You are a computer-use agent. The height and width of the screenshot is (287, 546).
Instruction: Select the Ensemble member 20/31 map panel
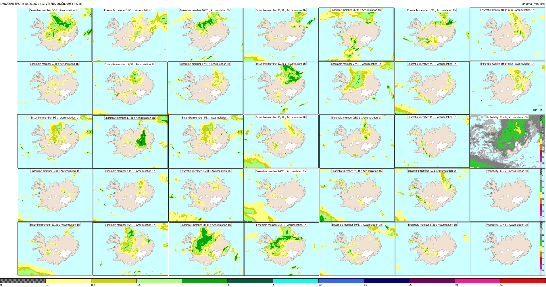pos(206,249)
